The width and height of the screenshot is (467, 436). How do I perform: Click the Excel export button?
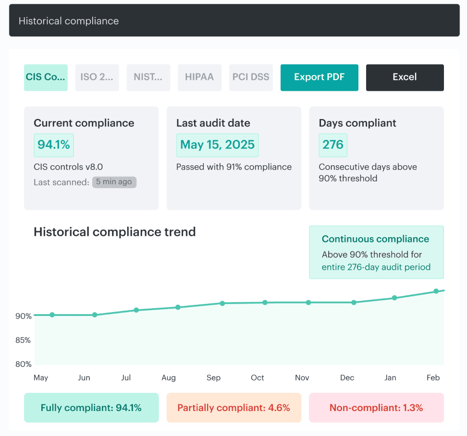405,77
